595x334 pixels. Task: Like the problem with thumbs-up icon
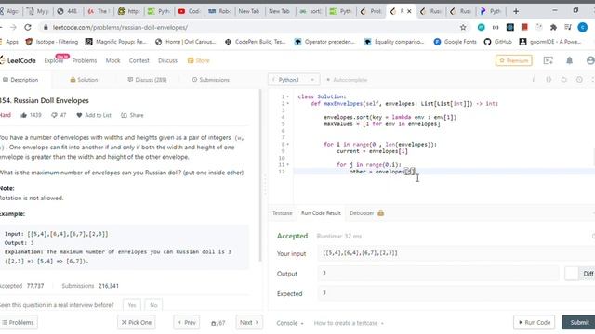pos(24,115)
